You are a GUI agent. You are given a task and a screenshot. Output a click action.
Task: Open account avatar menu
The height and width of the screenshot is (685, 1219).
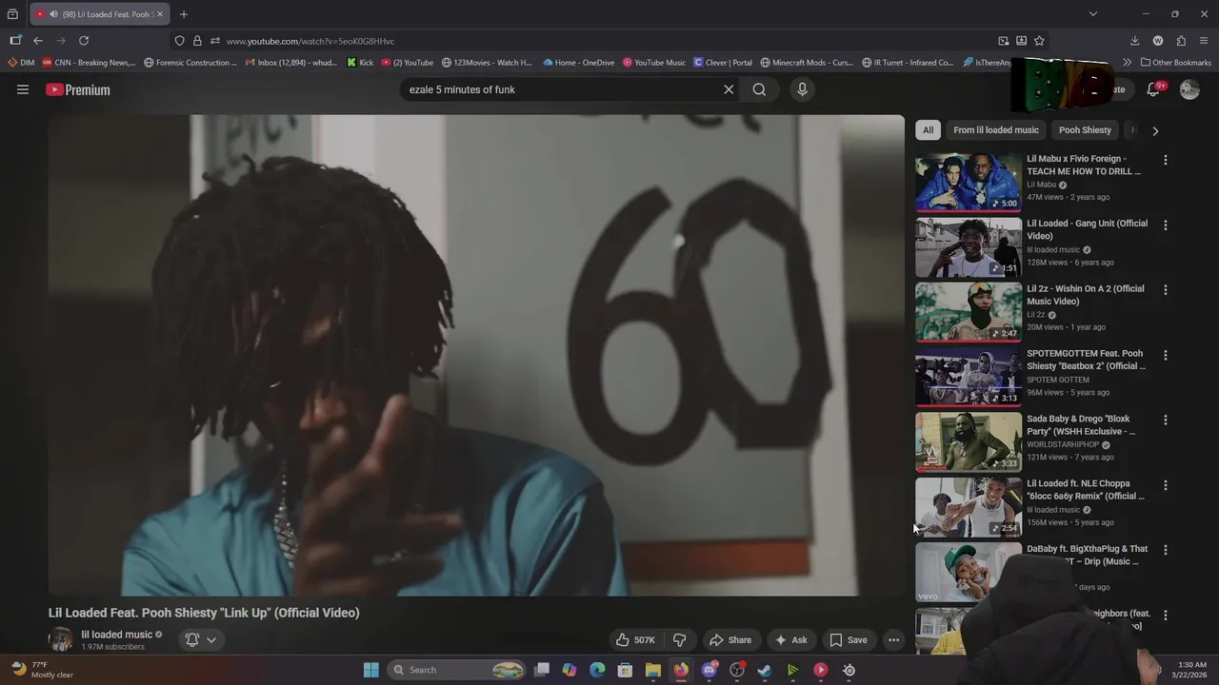coord(1189,89)
